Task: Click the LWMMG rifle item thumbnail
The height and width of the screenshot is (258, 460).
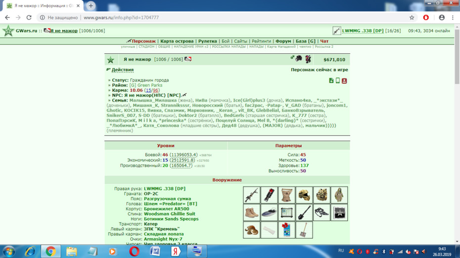Action: coord(251,195)
